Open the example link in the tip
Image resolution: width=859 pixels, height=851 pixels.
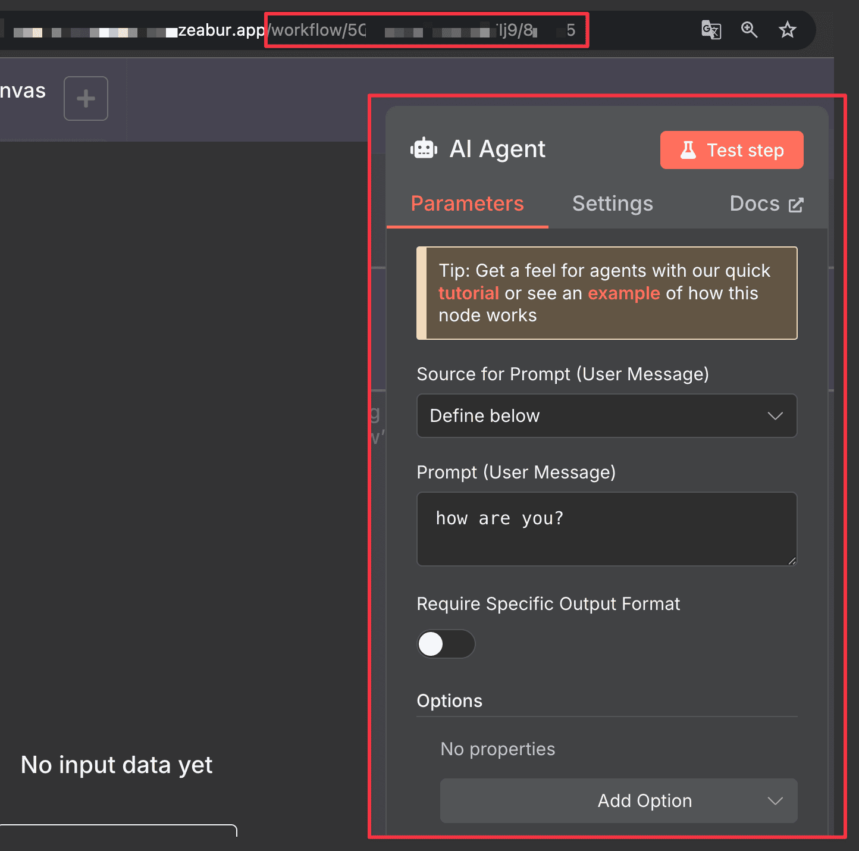tap(623, 293)
